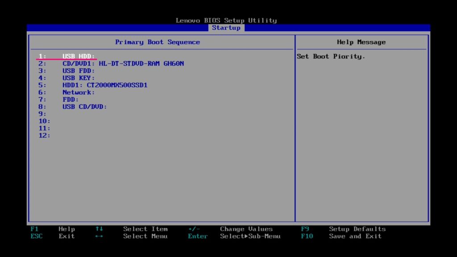The width and height of the screenshot is (457, 257).
Task: Select USB CD/DVD boot entry
Action: [x=84, y=107]
